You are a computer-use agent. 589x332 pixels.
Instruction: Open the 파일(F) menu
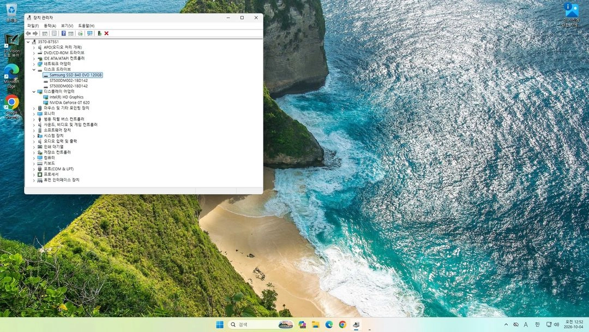(33, 26)
